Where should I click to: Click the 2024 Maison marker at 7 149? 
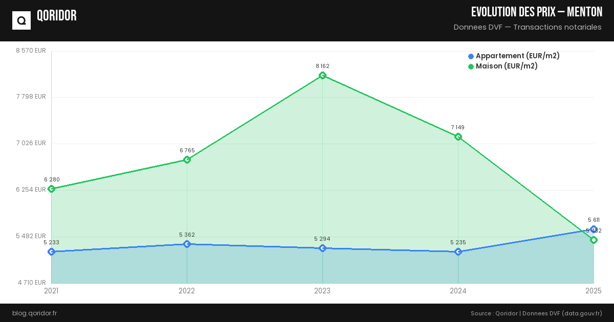[458, 136]
